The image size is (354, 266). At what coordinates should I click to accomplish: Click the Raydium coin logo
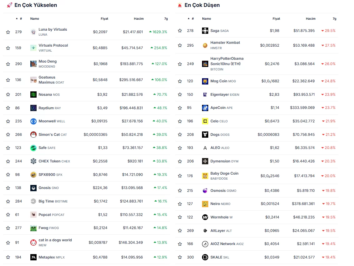click(x=33, y=108)
